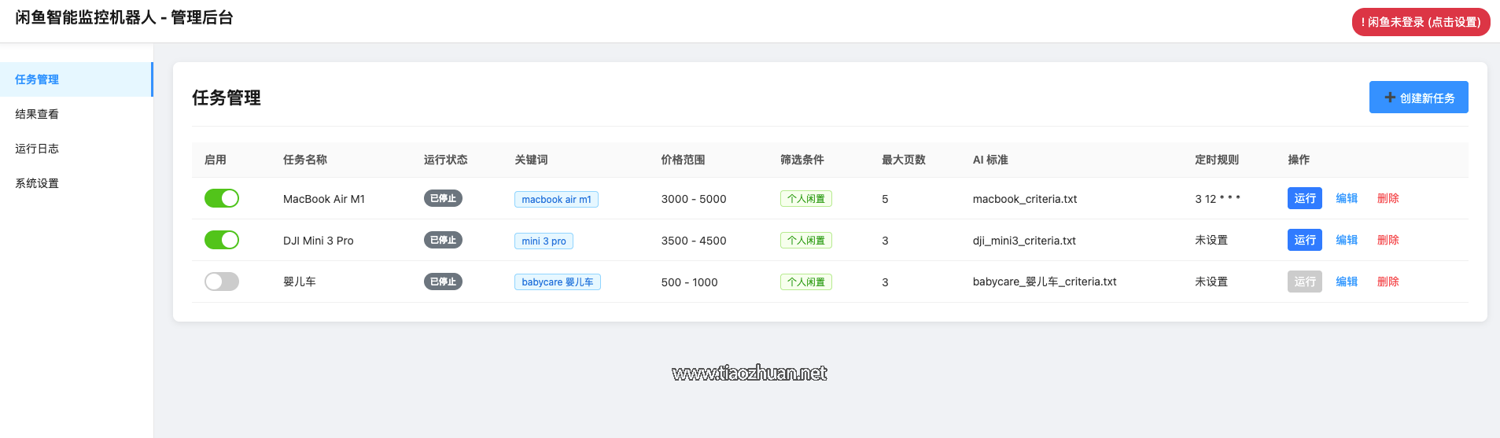1500x438 pixels.
Task: Run the DJI Mini 3 Pro task
Action: point(1305,240)
